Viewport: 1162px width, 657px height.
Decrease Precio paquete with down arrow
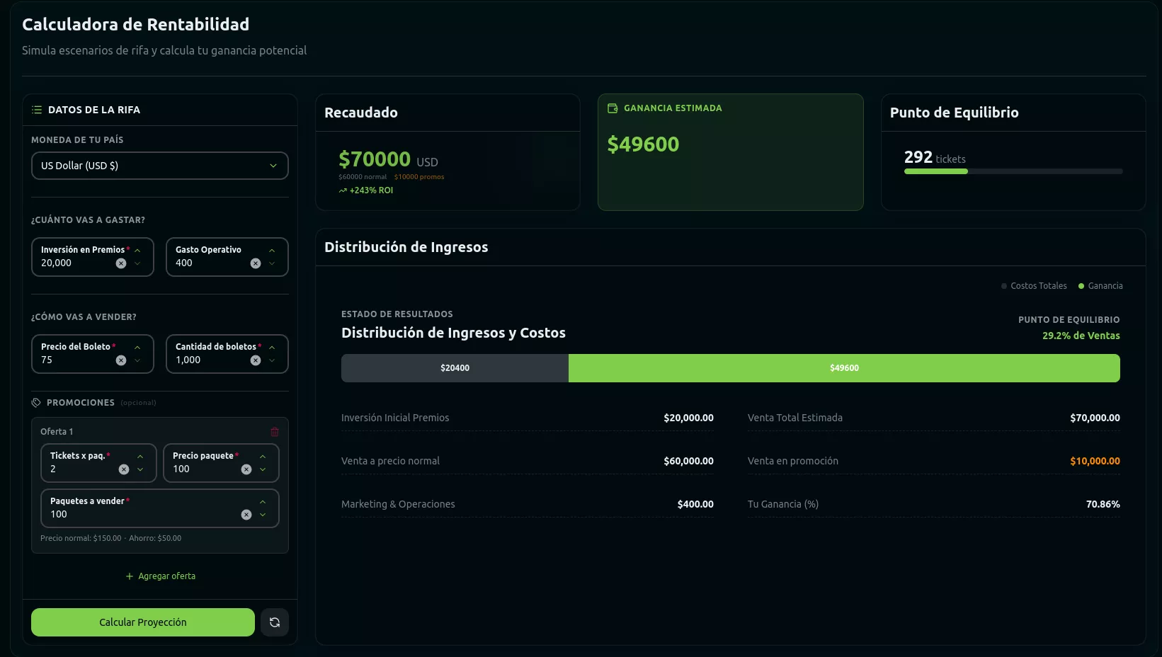pyautogui.click(x=263, y=469)
